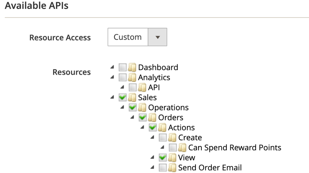Collapse the Orders tree node arrow
Screen dimensions: 309x173
click(133, 117)
